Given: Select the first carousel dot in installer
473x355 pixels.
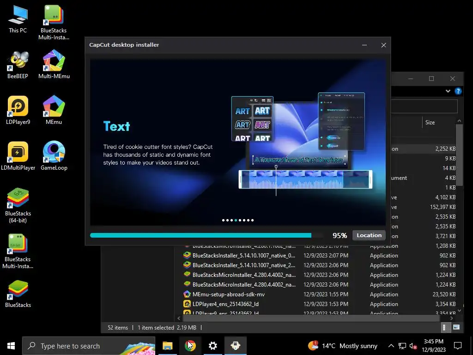Looking at the screenshot, I should [223, 220].
